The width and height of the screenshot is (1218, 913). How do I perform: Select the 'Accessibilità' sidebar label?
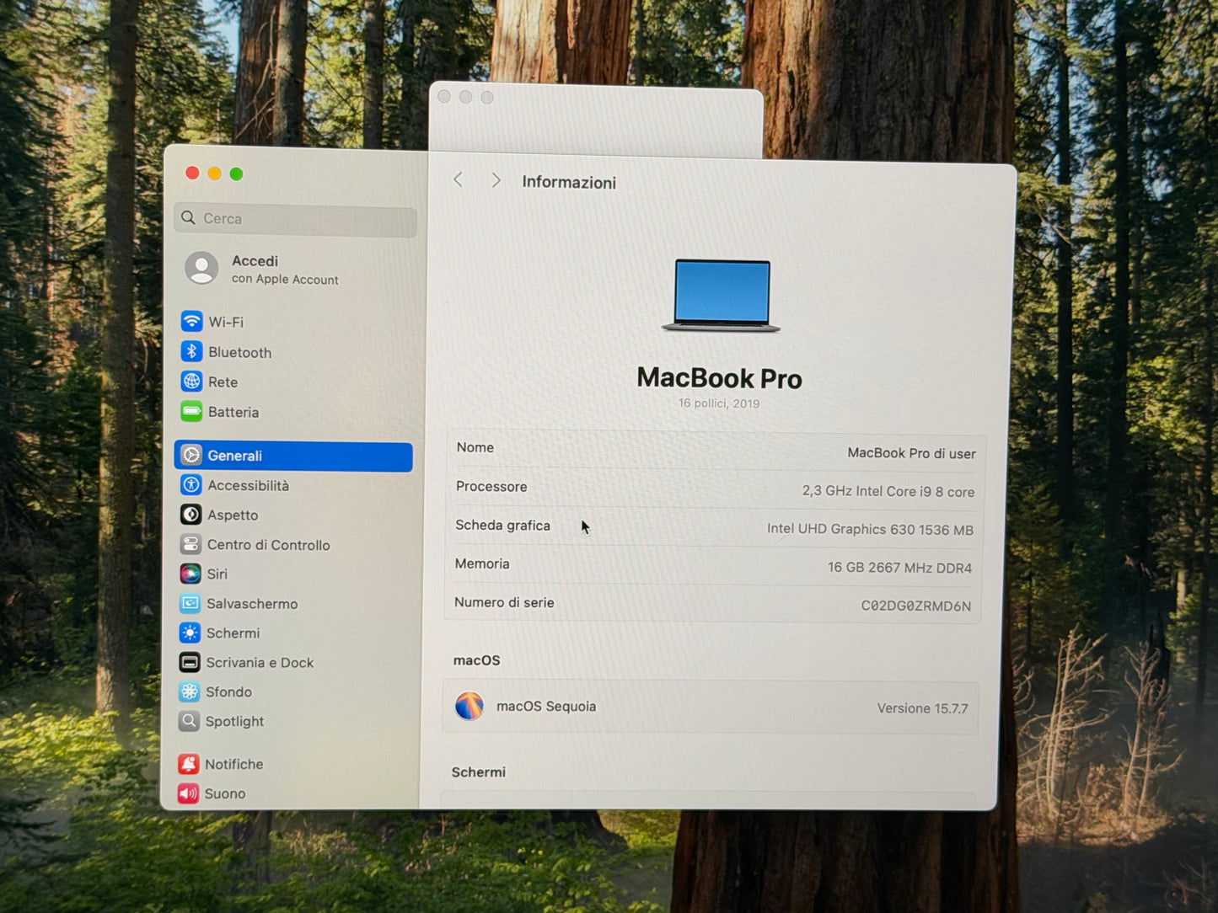tap(248, 485)
